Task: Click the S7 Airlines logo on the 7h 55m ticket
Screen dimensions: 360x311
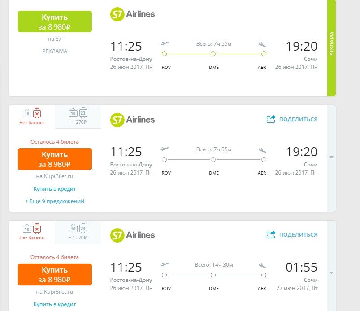Action: [x=132, y=120]
